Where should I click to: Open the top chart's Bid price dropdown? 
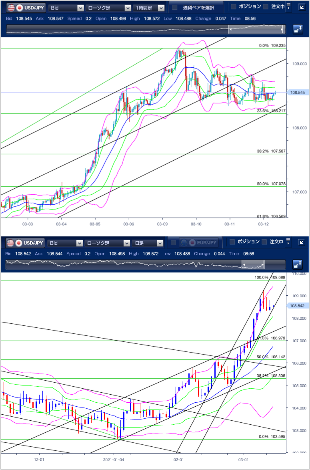(x=66, y=8)
